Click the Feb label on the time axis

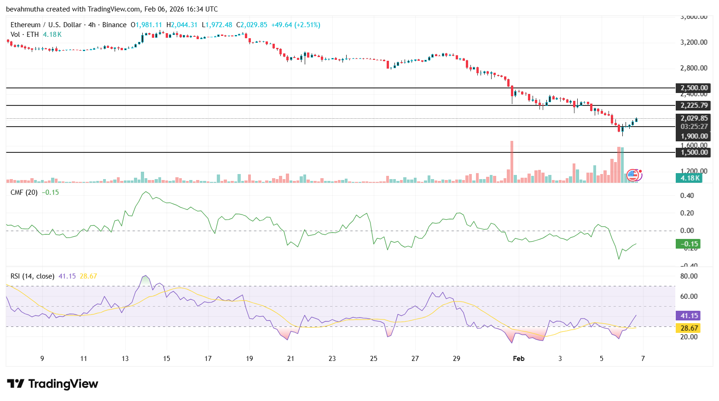click(519, 358)
